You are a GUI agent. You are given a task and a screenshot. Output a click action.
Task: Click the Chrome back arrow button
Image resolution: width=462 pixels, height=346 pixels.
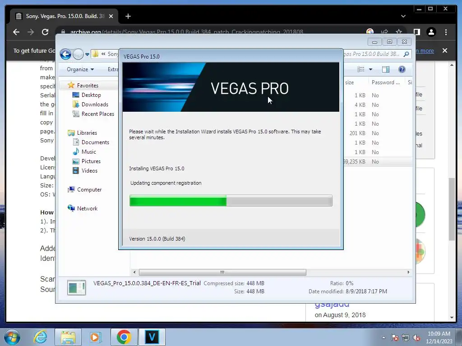coord(16,32)
